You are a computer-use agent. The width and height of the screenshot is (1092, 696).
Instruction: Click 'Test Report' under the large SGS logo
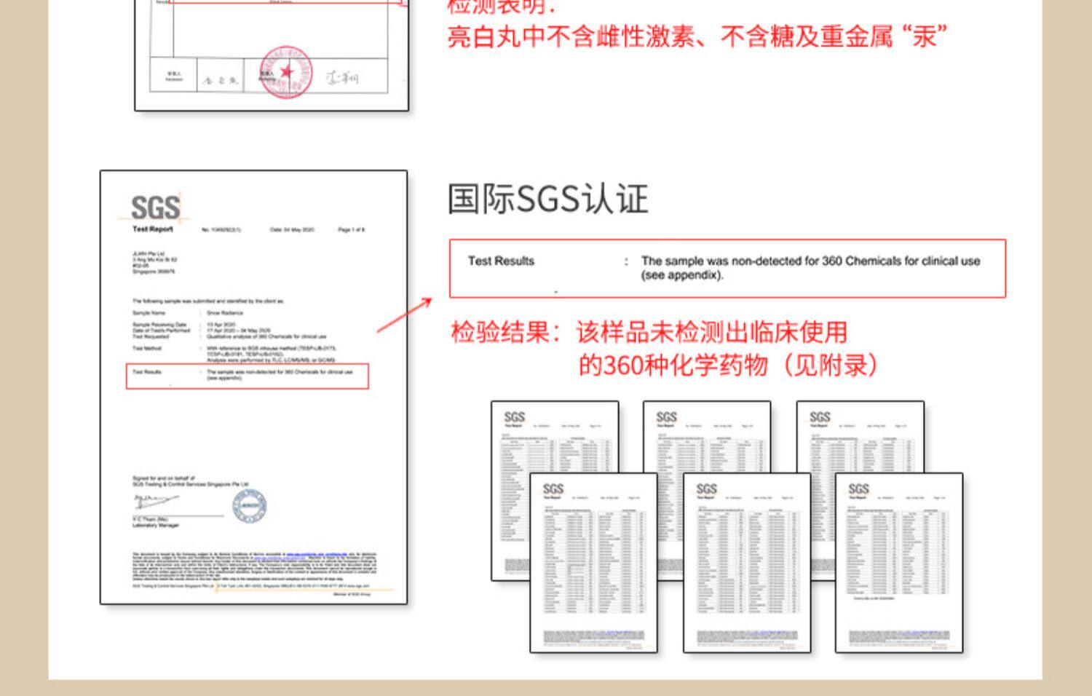(x=153, y=229)
